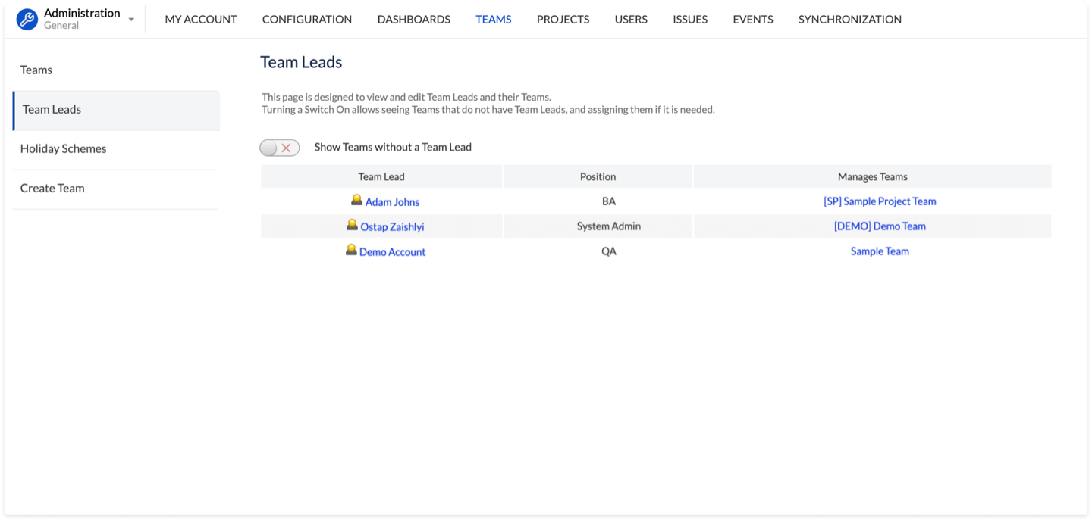The height and width of the screenshot is (521, 1092).
Task: Click user icon beside Demo Account
Action: [351, 251]
